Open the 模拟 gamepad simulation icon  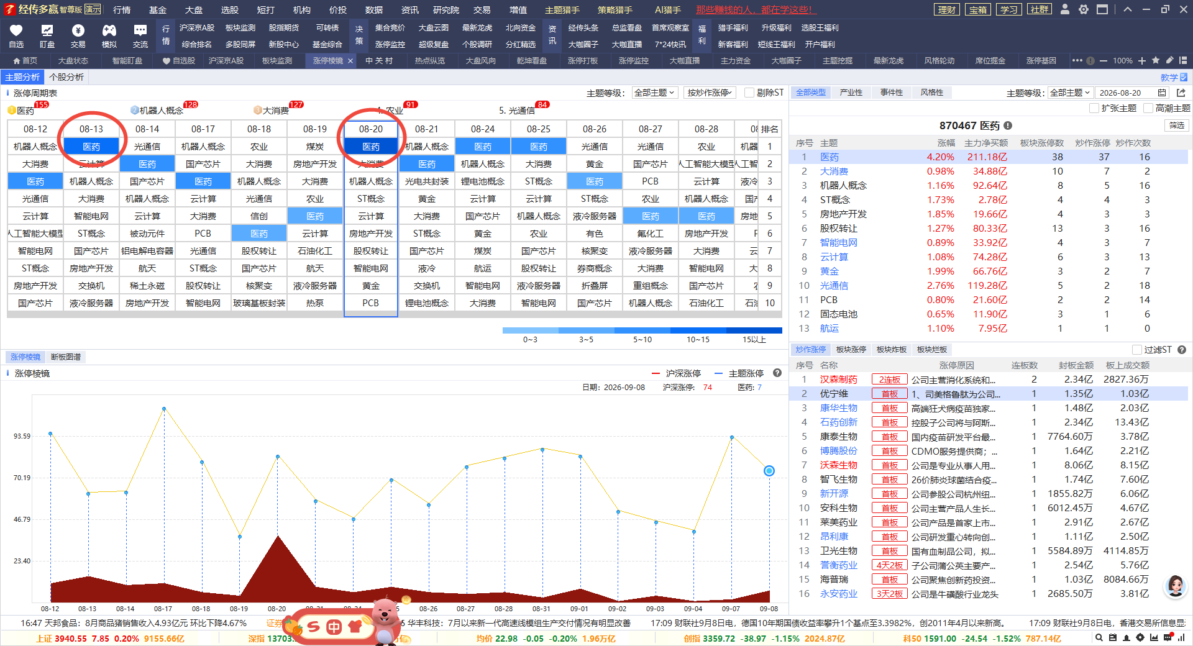[109, 30]
